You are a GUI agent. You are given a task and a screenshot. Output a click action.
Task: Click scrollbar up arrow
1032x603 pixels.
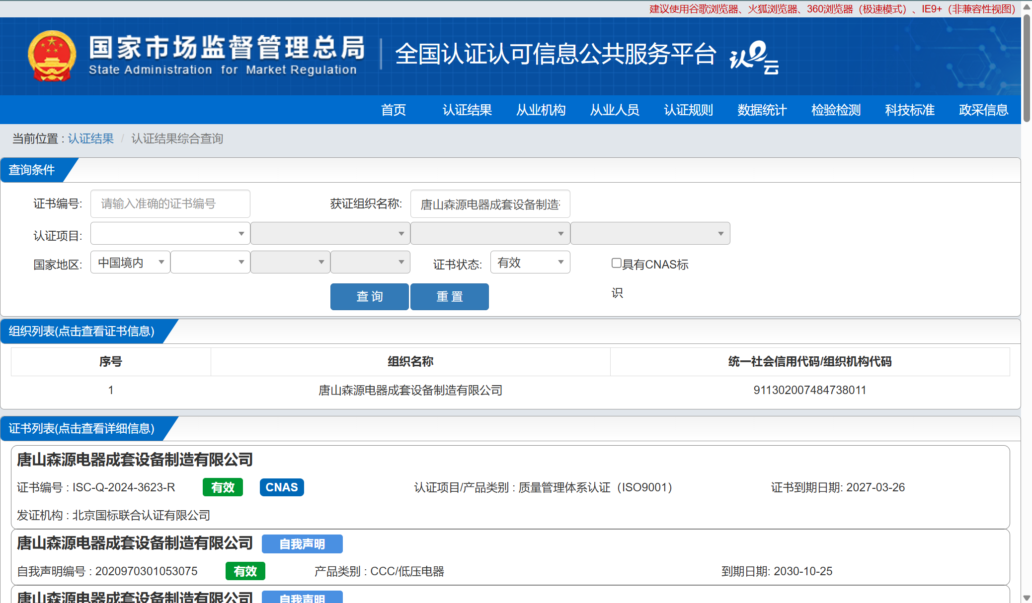tap(1027, 7)
